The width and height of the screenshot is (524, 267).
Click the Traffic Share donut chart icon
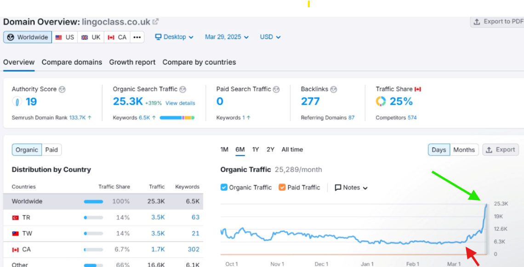tap(381, 101)
